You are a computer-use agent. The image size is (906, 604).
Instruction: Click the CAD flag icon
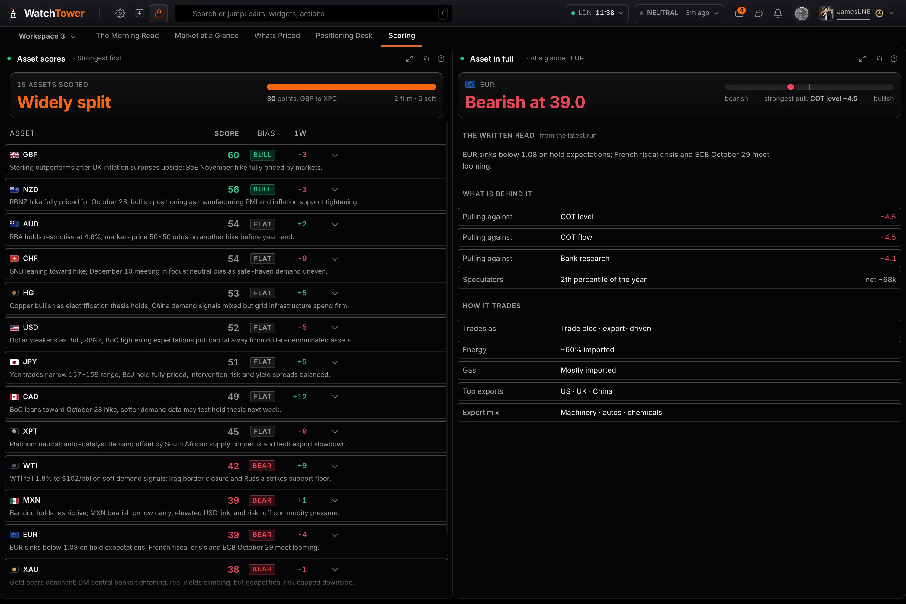(14, 397)
